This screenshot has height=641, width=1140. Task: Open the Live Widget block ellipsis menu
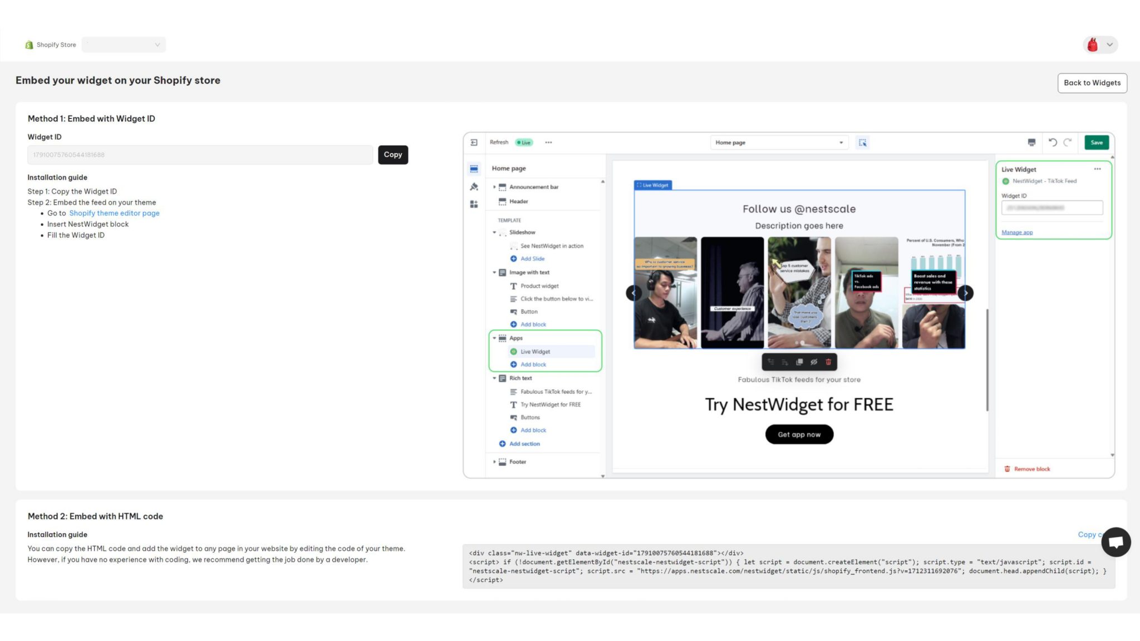click(x=1097, y=169)
